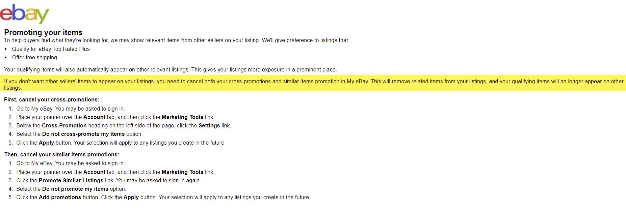Click bold 'Marketing Tools' in similar items step 2
This screenshot has height=212, width=626.
pyautogui.click(x=182, y=172)
